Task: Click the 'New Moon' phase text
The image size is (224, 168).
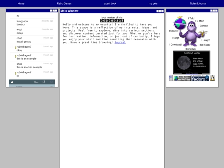Action: (x=198, y=58)
